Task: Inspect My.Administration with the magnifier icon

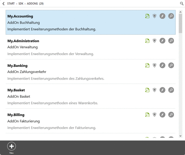Action: (171, 41)
